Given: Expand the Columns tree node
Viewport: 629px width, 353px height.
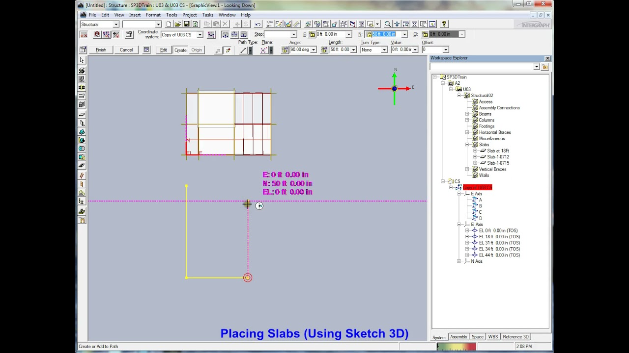Looking at the screenshot, I should (x=467, y=120).
